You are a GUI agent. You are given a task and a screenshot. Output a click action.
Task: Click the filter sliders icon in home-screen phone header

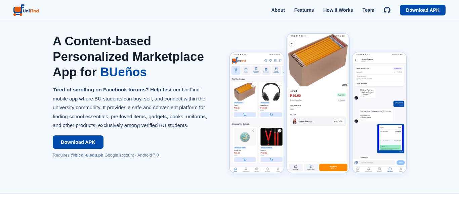(275, 60)
